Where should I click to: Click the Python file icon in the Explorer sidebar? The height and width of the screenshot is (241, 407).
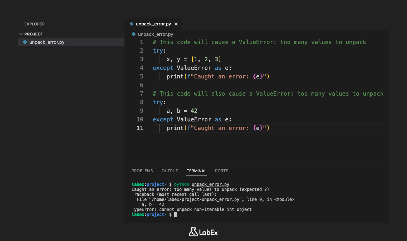[x=25, y=42]
